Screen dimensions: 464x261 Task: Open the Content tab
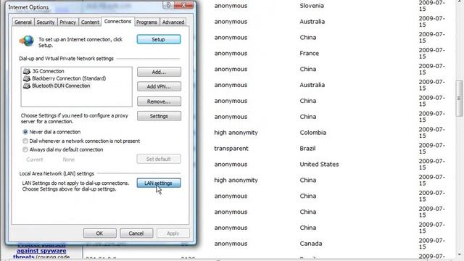click(90, 22)
